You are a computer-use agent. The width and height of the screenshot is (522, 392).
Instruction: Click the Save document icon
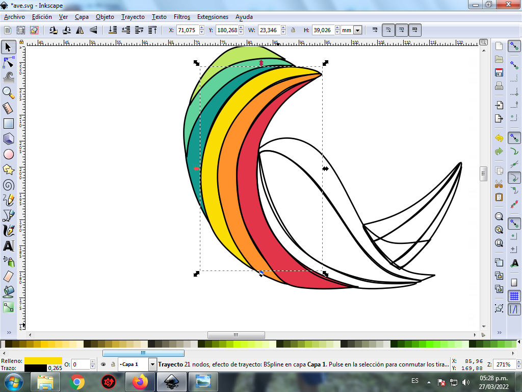point(499,72)
